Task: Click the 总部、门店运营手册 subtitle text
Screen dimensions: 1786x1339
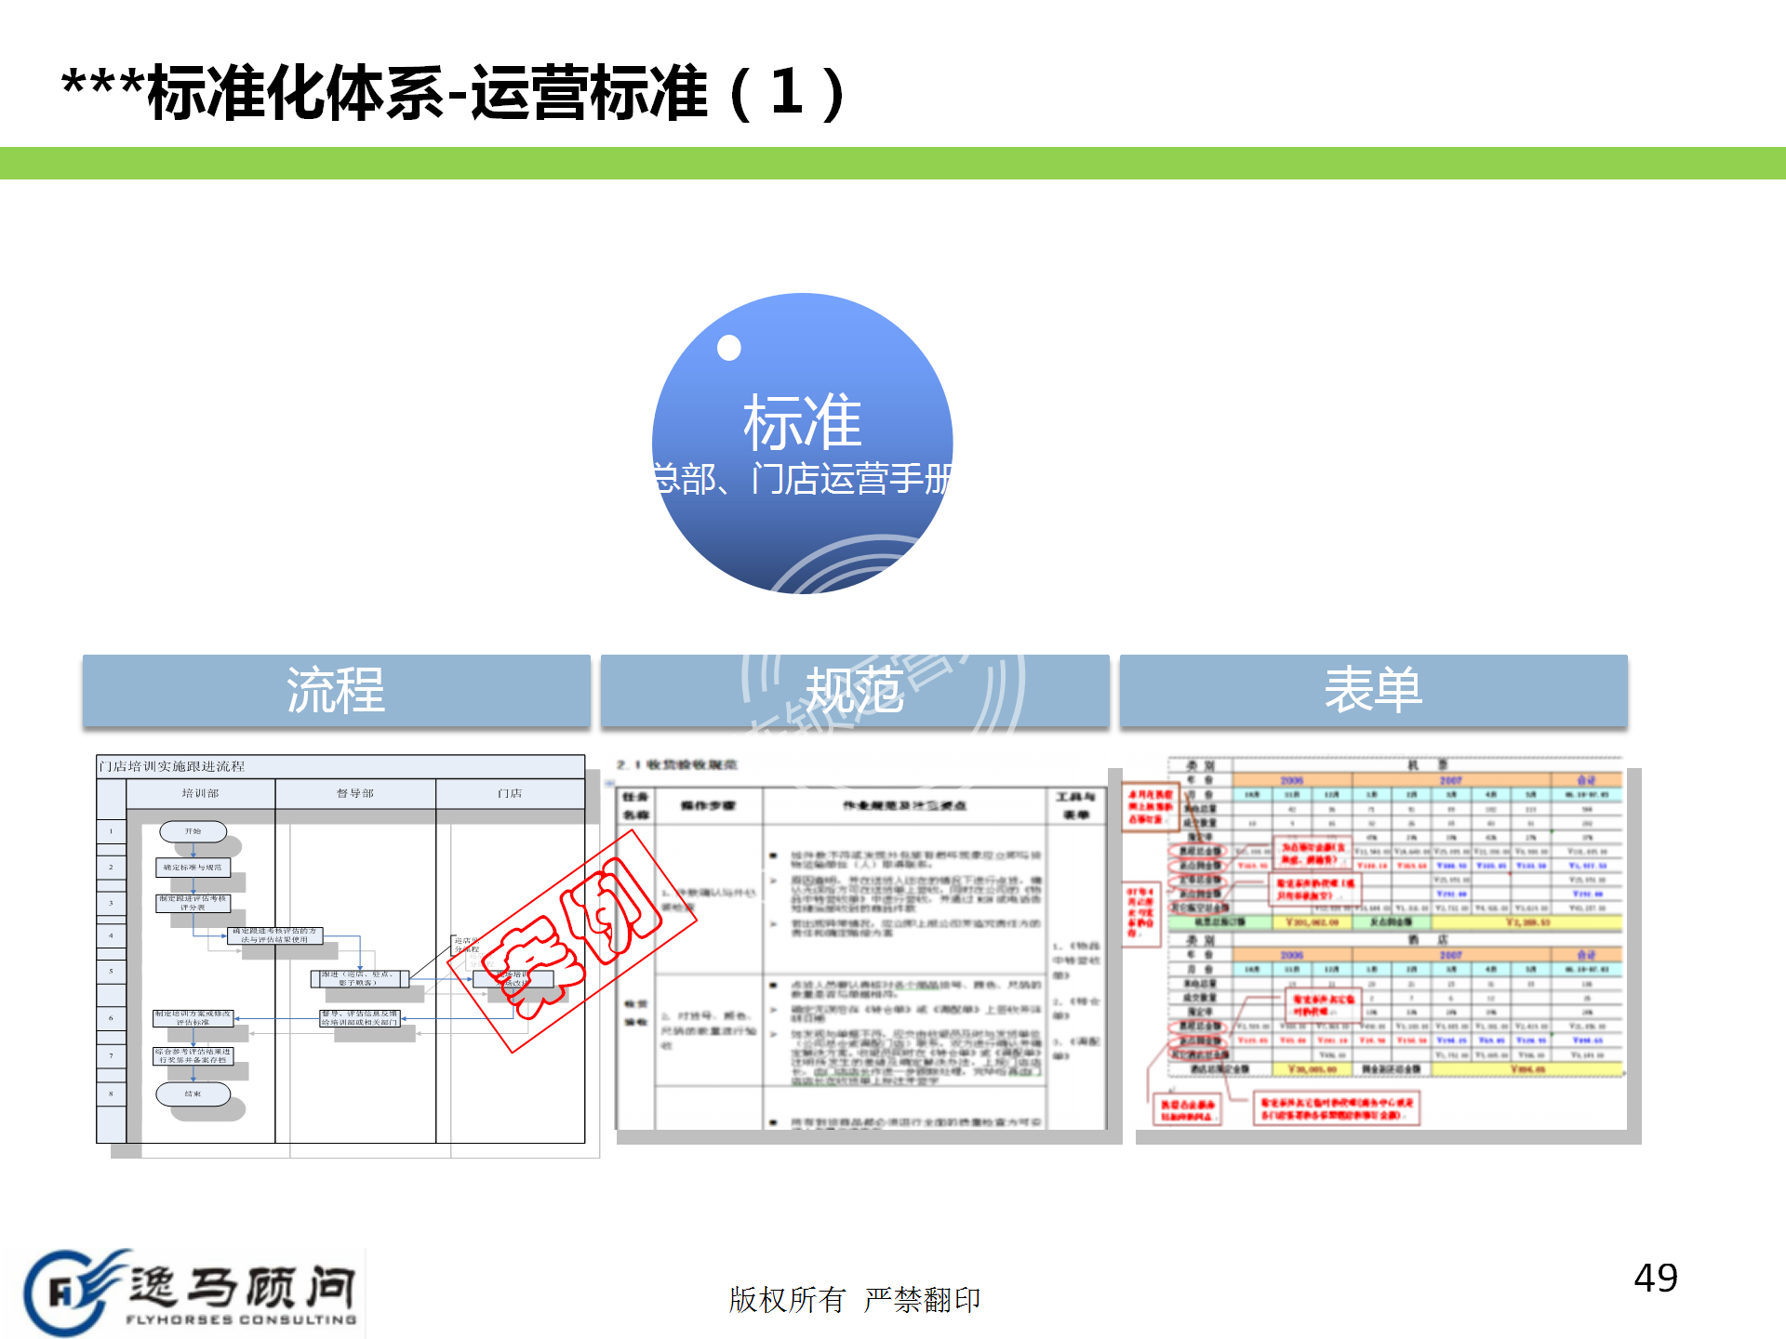Action: pos(802,479)
